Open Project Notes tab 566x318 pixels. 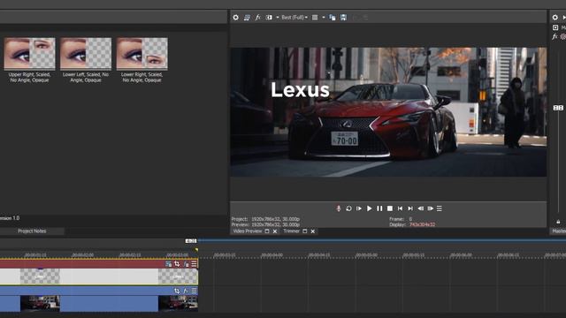(x=32, y=231)
